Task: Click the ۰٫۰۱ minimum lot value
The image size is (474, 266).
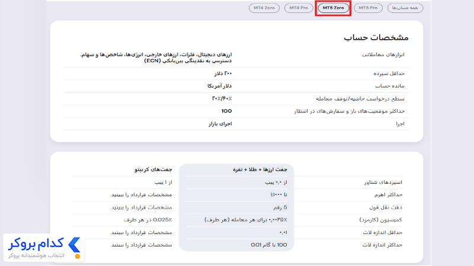Action: [x=283, y=232]
